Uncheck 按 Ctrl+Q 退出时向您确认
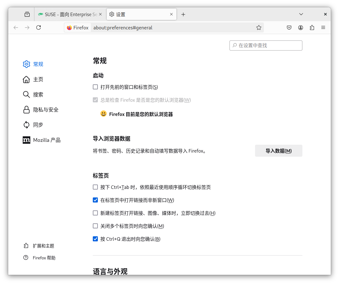 (95, 239)
